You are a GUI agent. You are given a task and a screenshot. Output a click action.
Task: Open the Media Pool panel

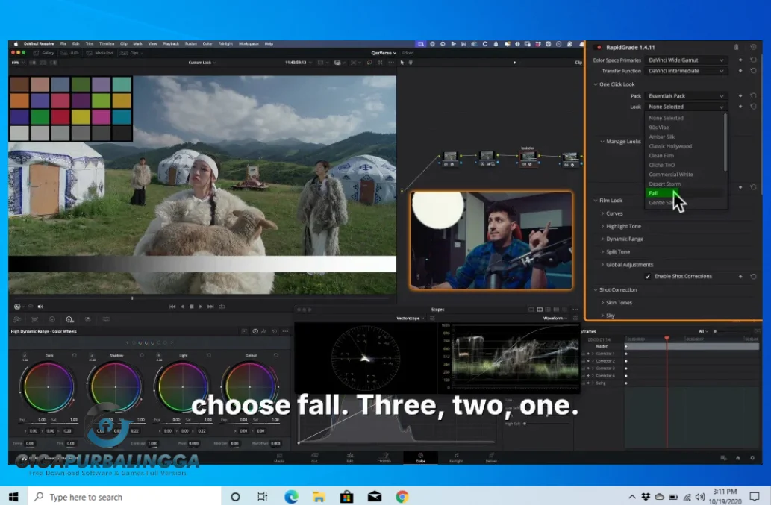point(100,53)
